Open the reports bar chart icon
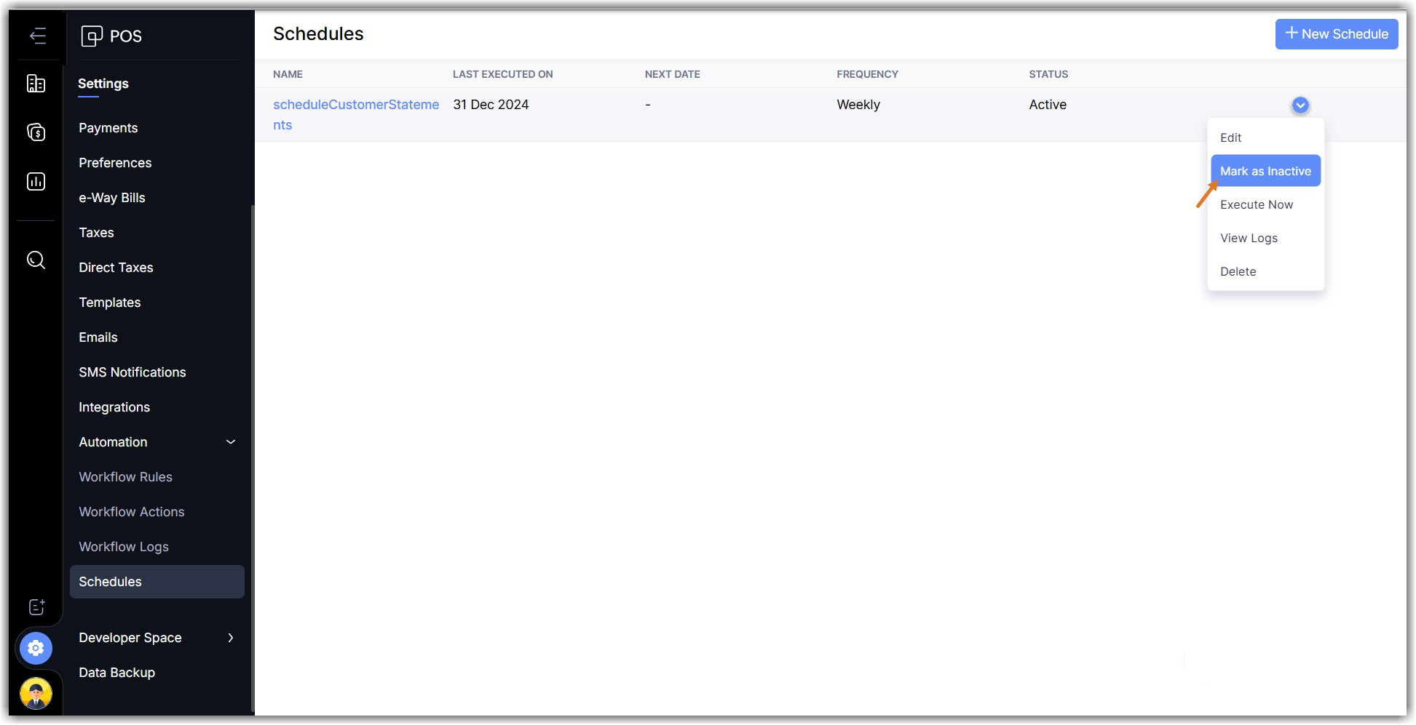The image size is (1416, 725). pyautogui.click(x=36, y=181)
